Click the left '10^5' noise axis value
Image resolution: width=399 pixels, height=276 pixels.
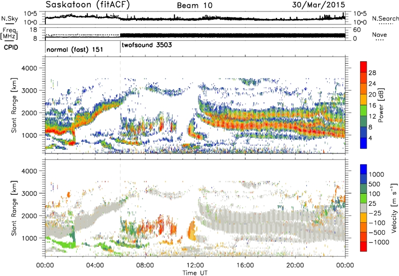(30, 14)
